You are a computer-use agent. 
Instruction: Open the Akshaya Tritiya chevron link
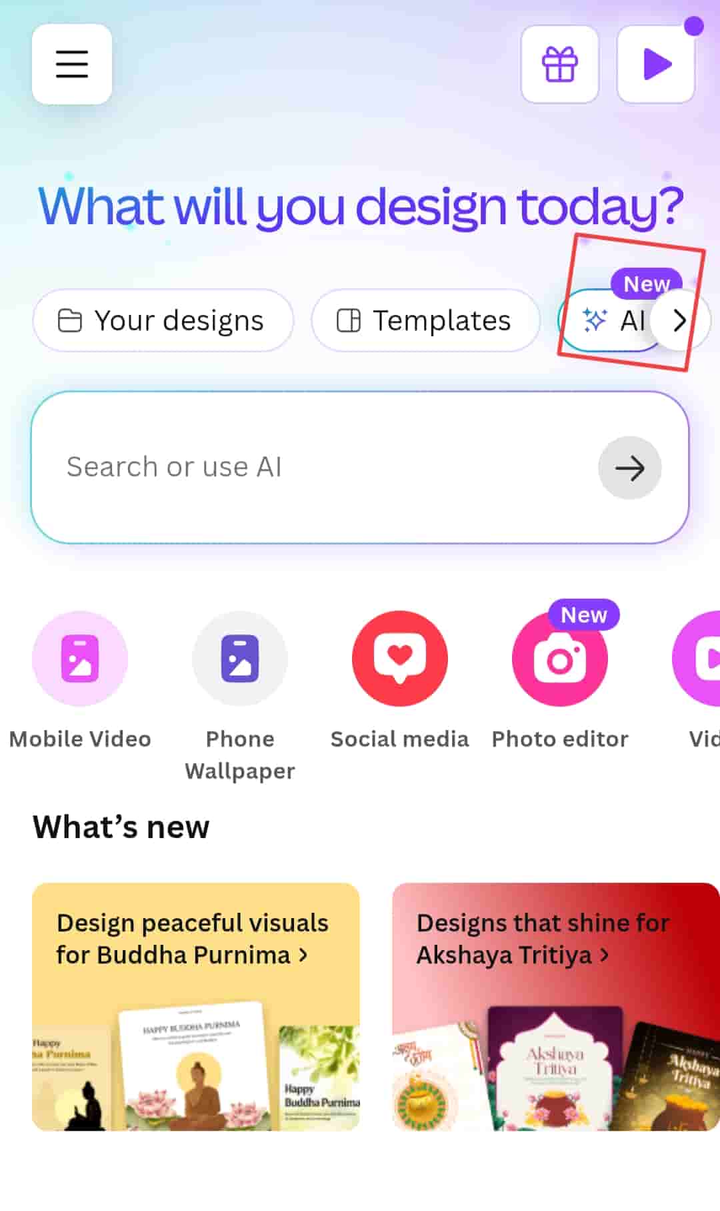(x=605, y=955)
